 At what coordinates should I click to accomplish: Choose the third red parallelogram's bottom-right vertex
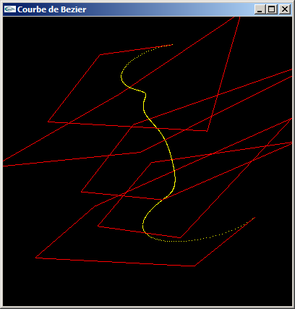coord(180,237)
